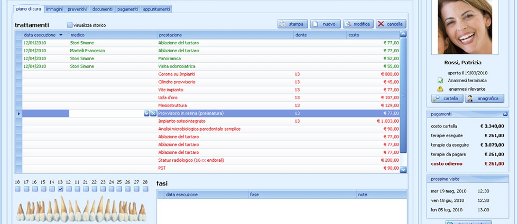
Task: Collapse the pagamenti panel
Action: point(505,114)
